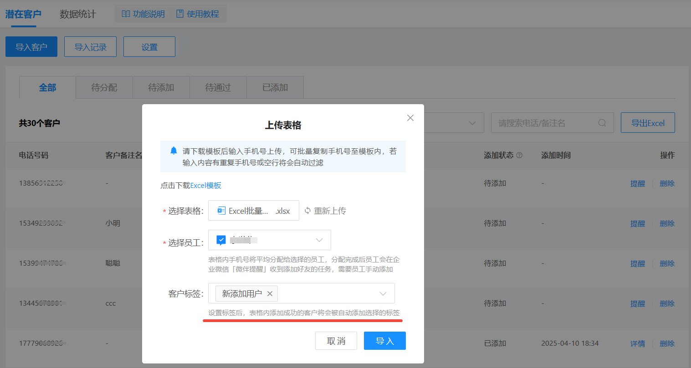Select the 待通过 tab

point(218,87)
